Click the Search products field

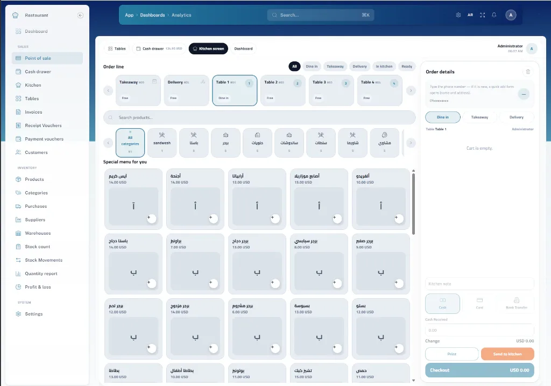[x=259, y=117]
